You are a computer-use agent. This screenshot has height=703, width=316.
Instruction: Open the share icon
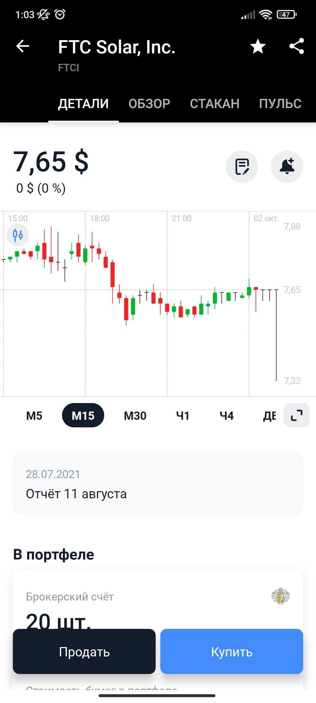[297, 46]
